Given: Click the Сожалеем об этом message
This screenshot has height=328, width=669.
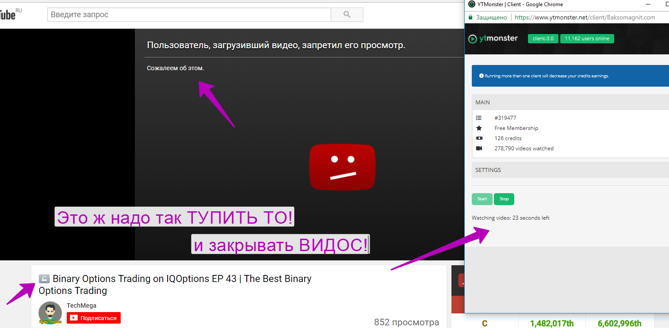Looking at the screenshot, I should click(x=176, y=68).
